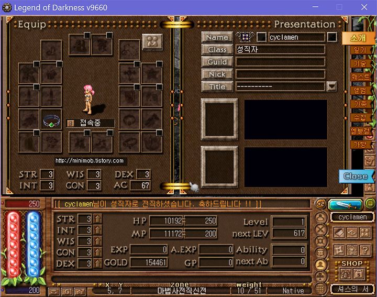The height and width of the screenshot is (297, 377).
Task: Click the blue Close button
Action: [x=356, y=176]
